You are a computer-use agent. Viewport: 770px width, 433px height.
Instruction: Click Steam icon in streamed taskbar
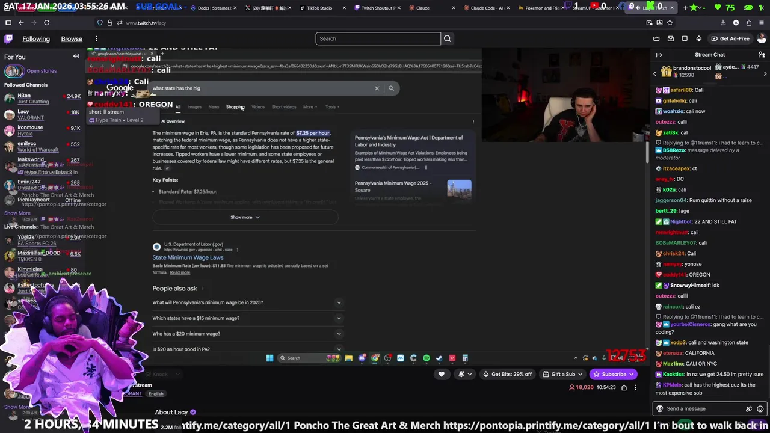[439, 358]
